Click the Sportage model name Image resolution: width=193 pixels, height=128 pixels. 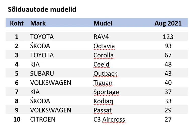click(x=106, y=92)
